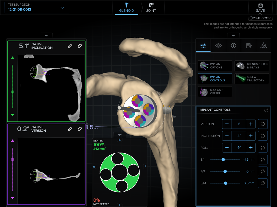This screenshot has height=207, width=277.
Task: Save the surgical plan
Action: [260, 7]
